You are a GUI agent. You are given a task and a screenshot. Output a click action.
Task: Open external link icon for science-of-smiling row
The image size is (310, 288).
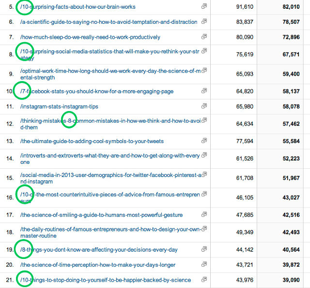coord(204,214)
